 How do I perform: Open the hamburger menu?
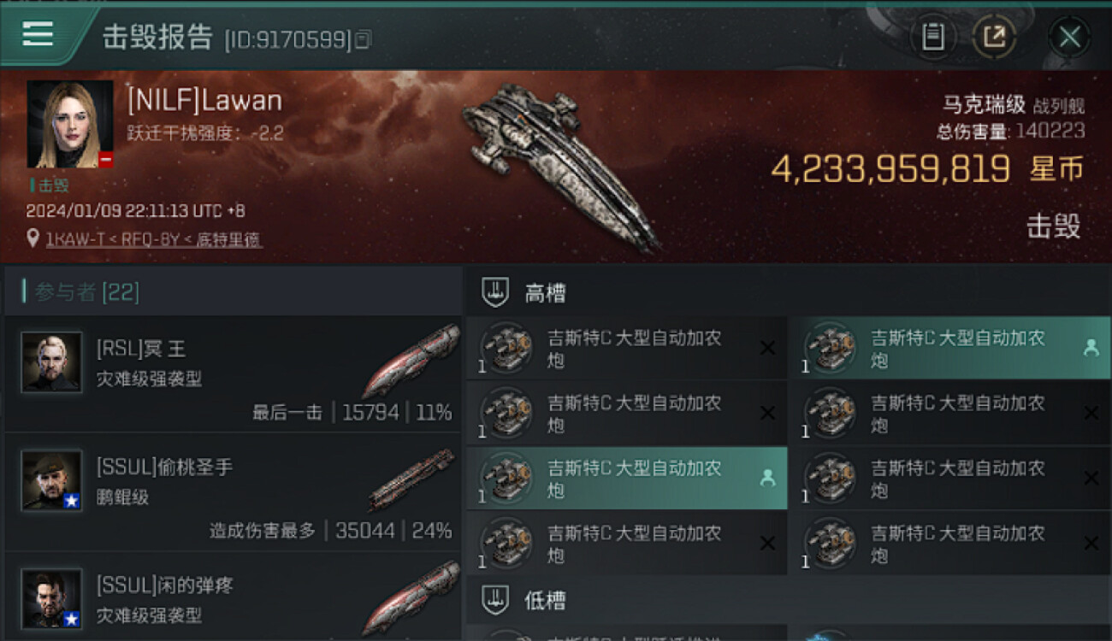[x=38, y=34]
